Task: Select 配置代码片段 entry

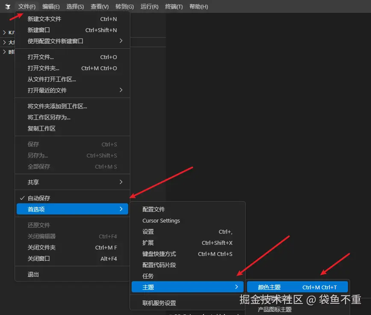Action: click(188, 265)
